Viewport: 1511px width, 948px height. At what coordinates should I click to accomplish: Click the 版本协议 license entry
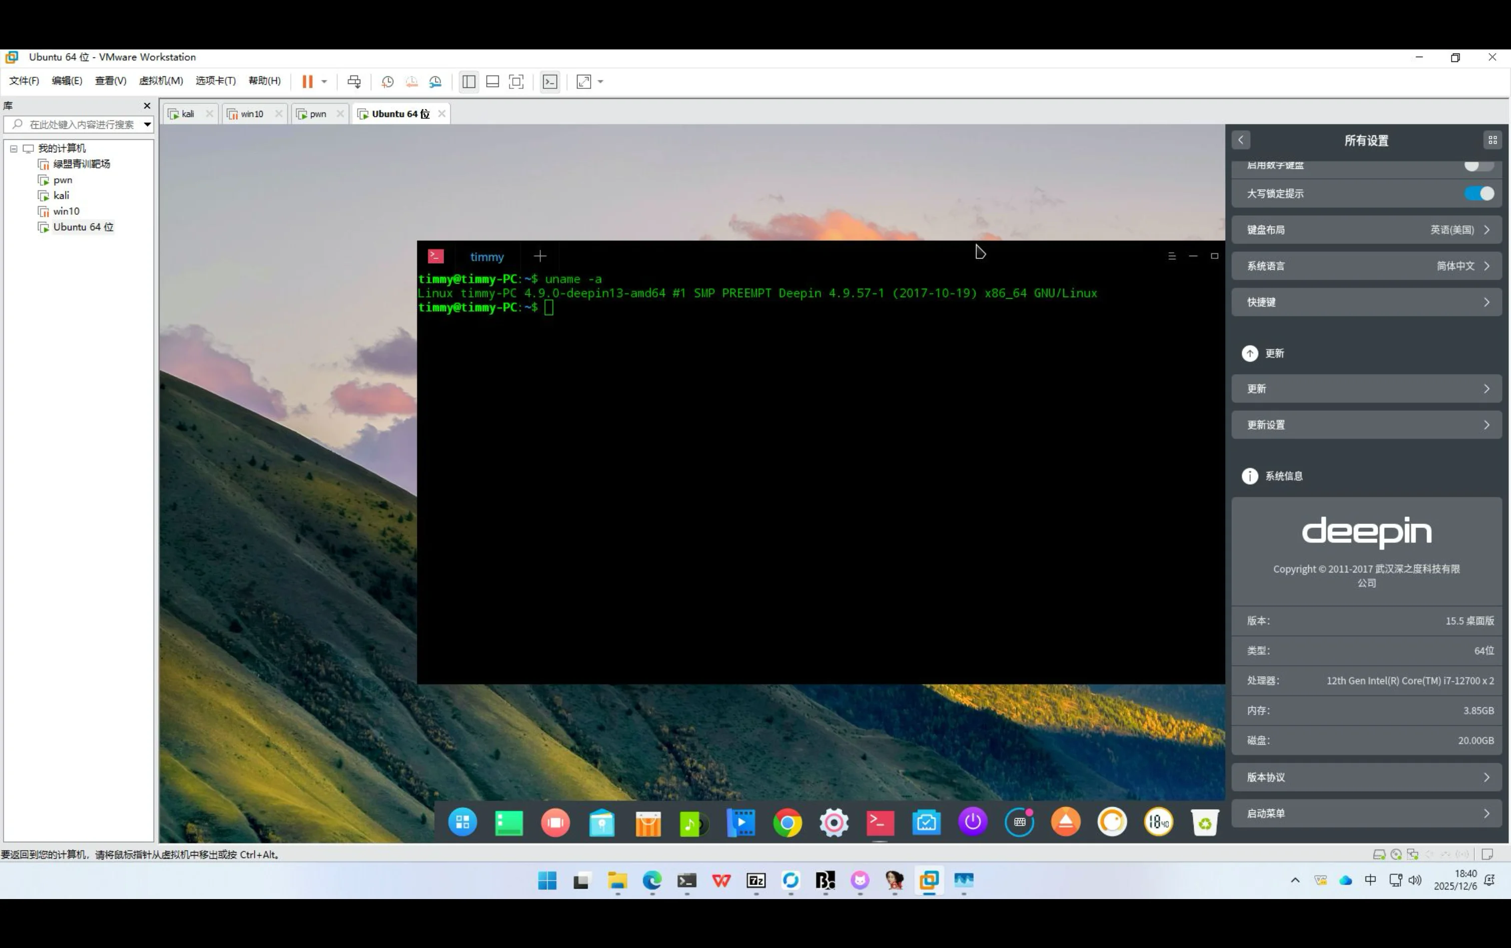coord(1366,778)
